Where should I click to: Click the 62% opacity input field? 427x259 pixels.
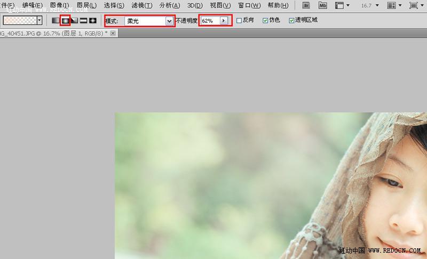tap(210, 21)
